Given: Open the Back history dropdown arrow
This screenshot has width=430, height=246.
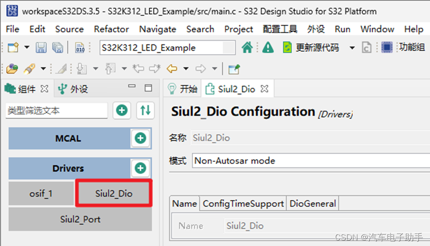Looking at the screenshot, I should tap(186, 68).
